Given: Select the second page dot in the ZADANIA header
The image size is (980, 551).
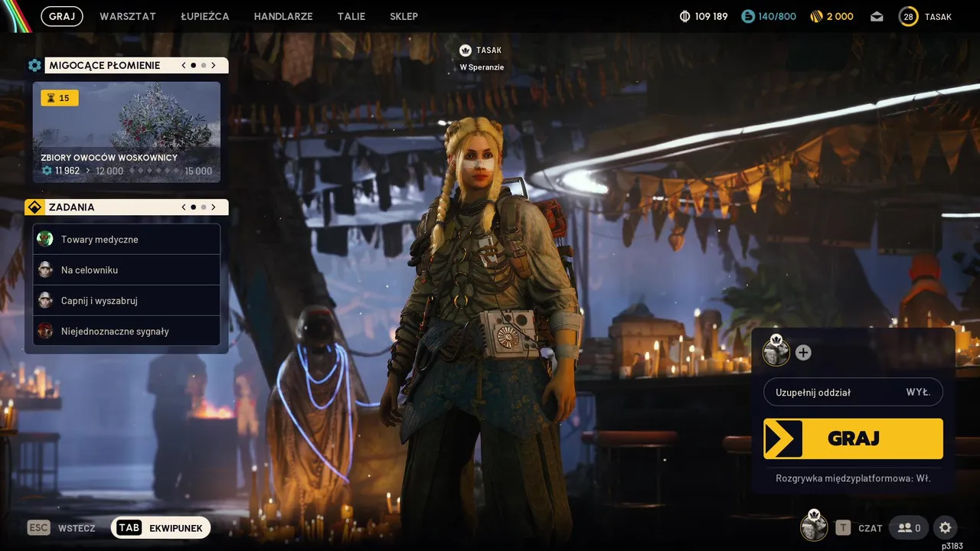Looking at the screenshot, I should point(204,207).
